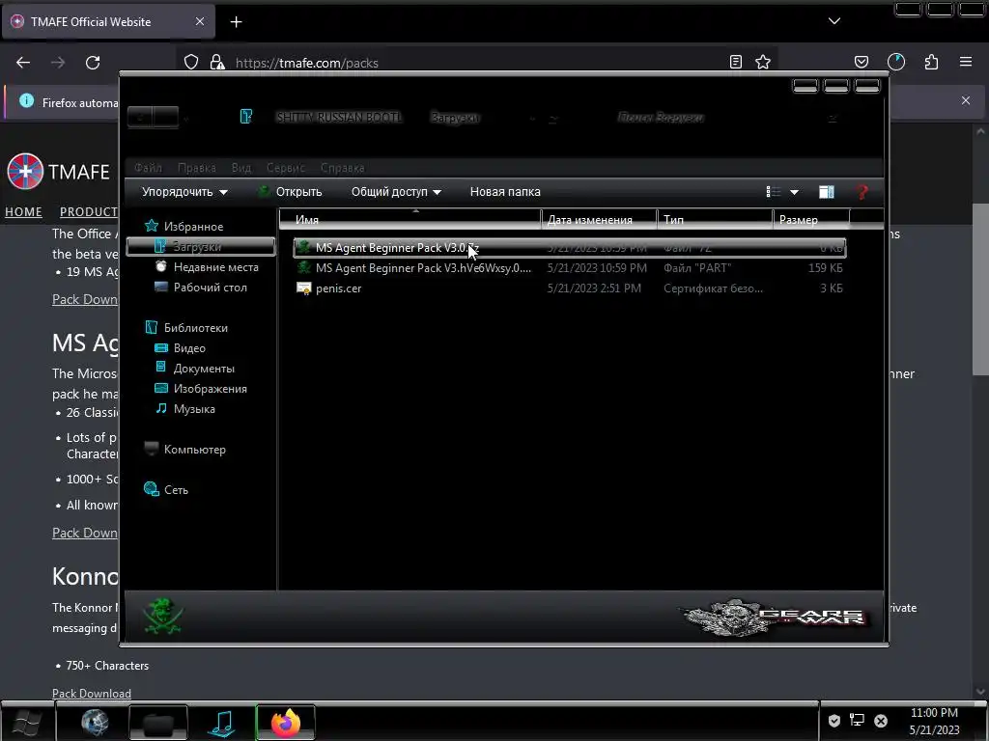Open Firefox downloads progress icon
This screenshot has height=741, width=989.
pos(896,62)
